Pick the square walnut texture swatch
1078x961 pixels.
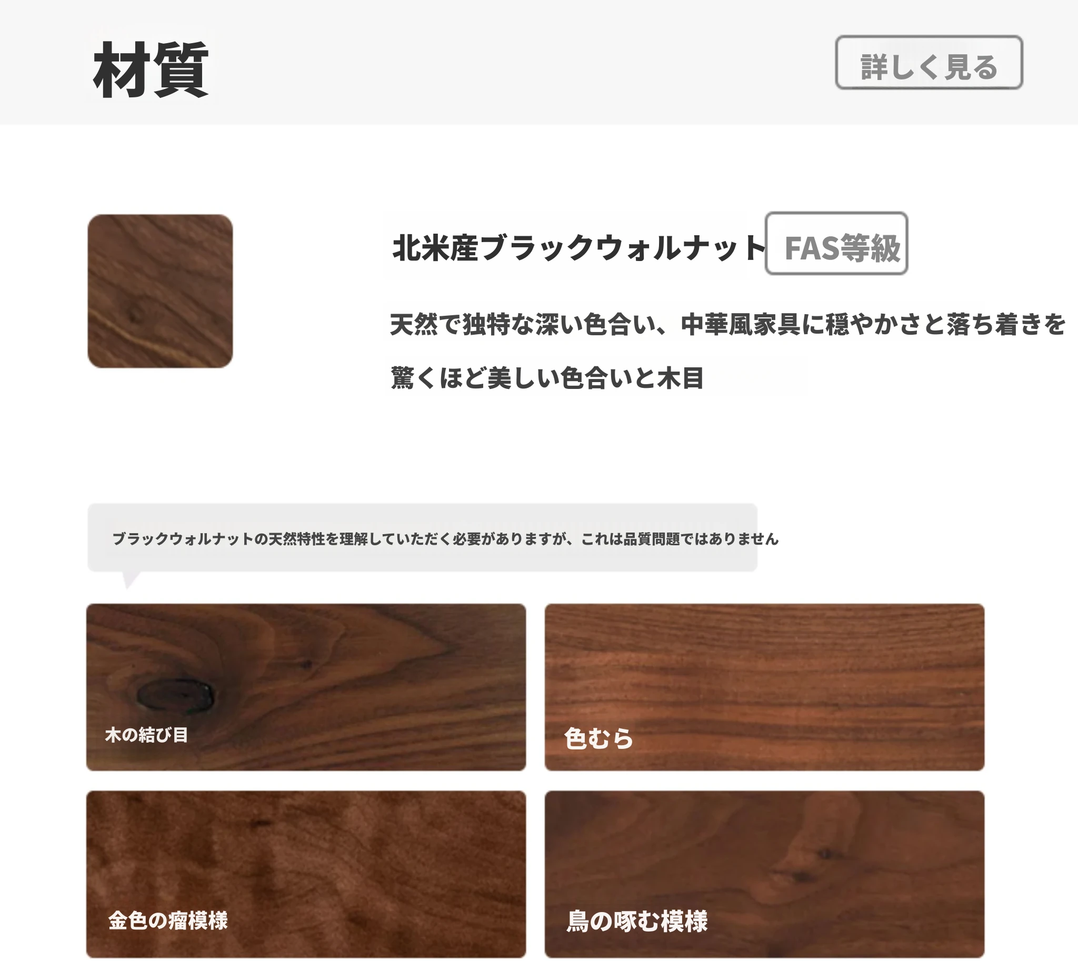click(160, 291)
